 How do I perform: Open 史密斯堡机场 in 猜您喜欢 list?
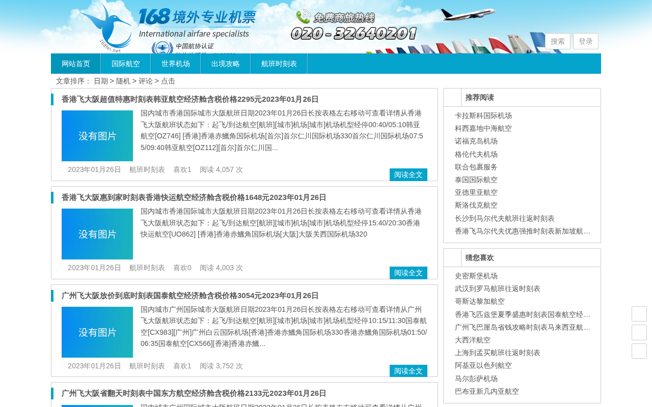click(476, 276)
